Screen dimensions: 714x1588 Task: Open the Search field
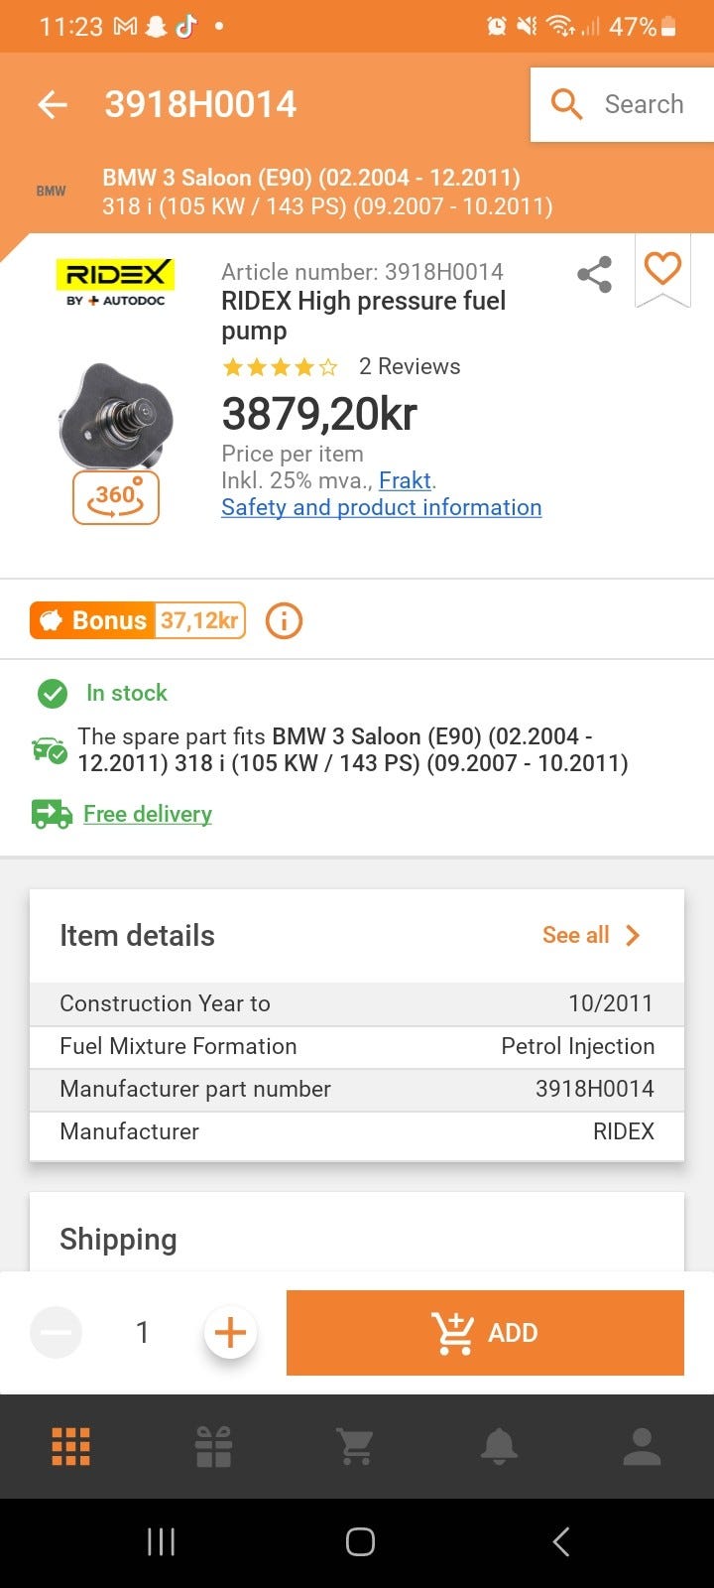pos(621,104)
